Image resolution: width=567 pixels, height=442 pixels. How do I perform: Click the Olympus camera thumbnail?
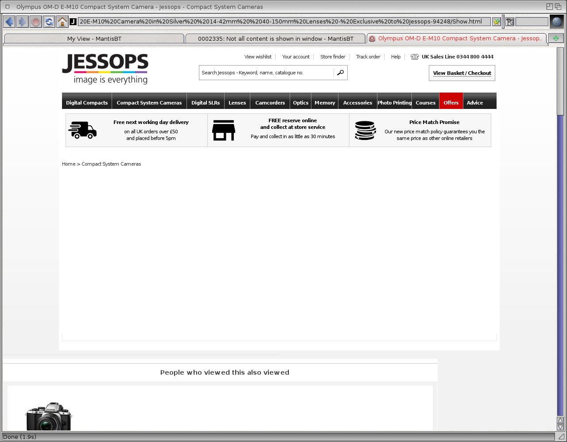click(x=49, y=416)
